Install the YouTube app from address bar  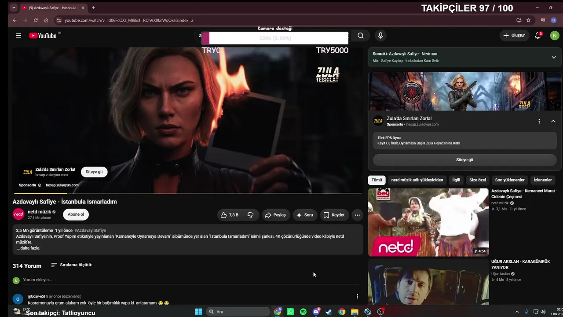click(x=519, y=20)
